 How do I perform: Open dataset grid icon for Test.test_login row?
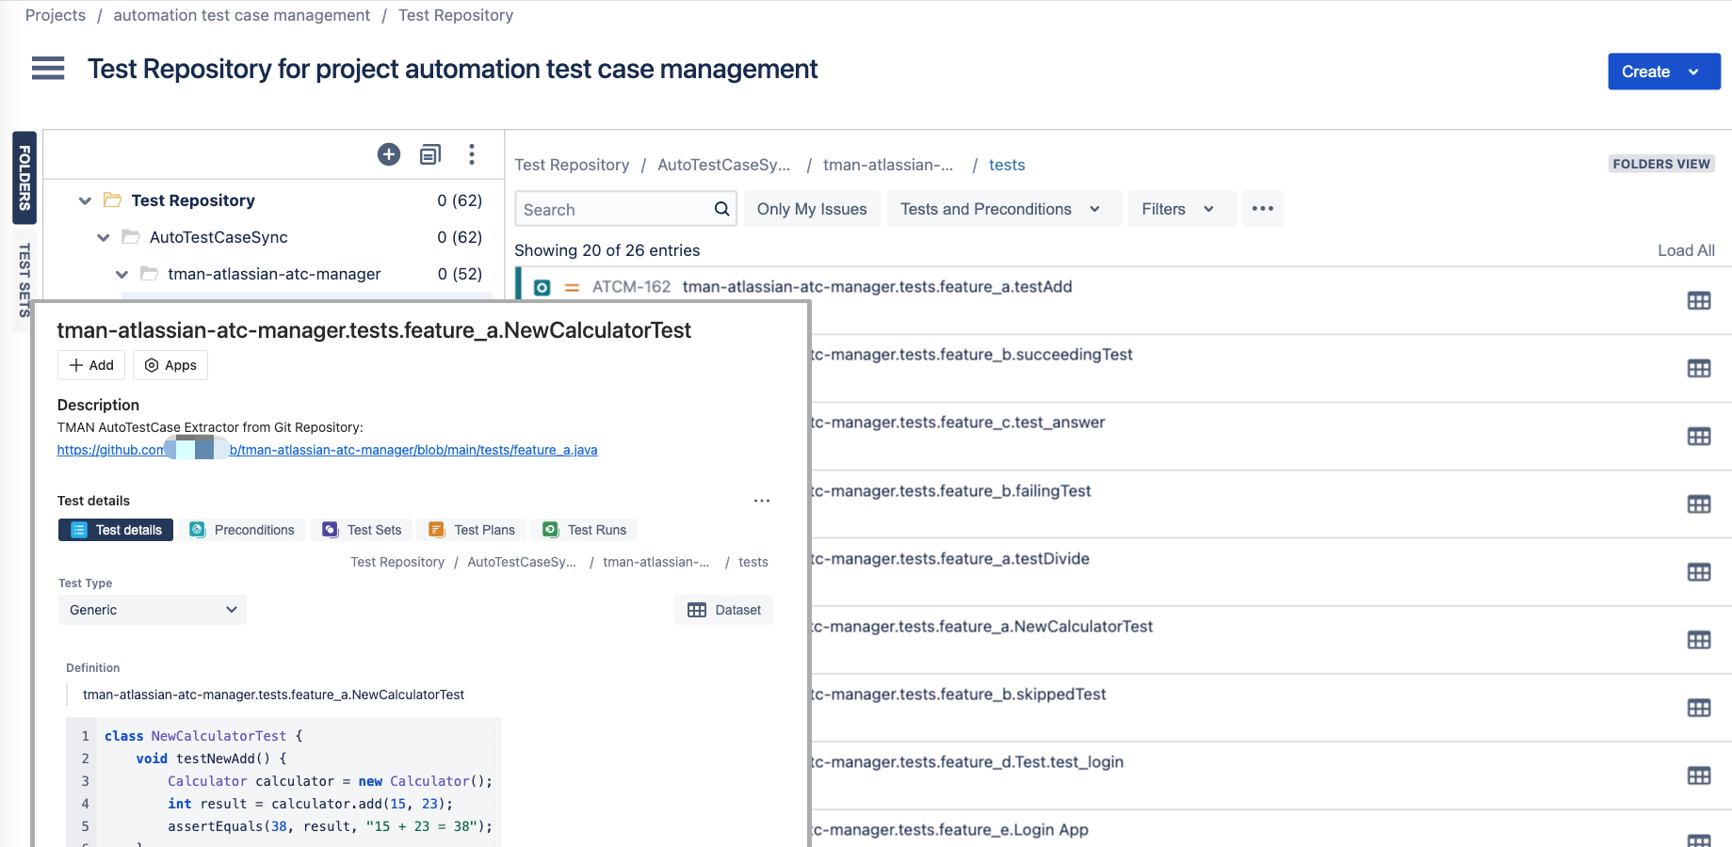(x=1699, y=775)
